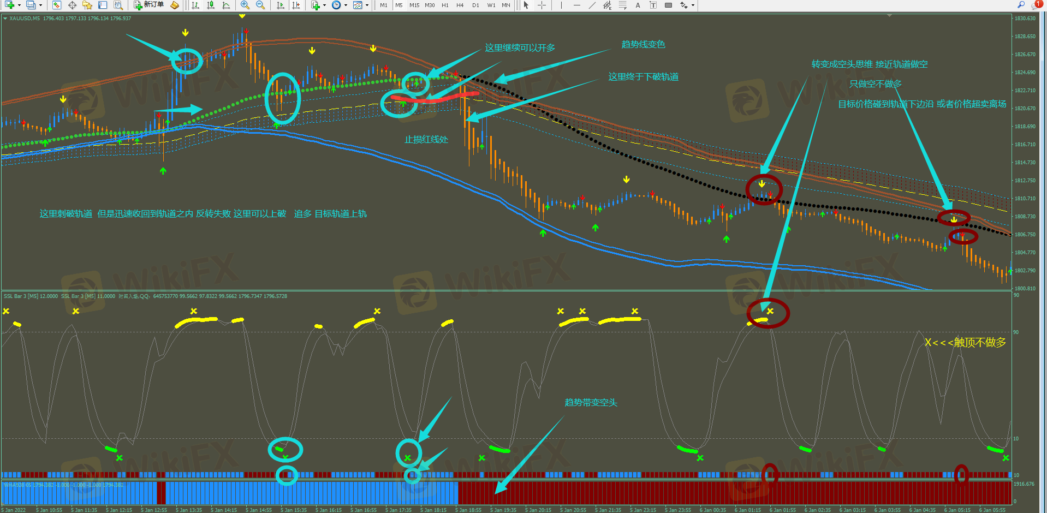This screenshot has width=1047, height=513.
Task: Open the notifications chat bubble
Action: (x=1037, y=5)
